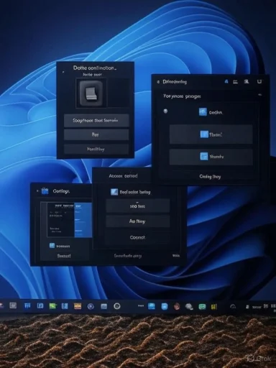Click the cloud-shaped icon in the system tray
This screenshot has width=276, height=368.
pyautogui.click(x=233, y=306)
